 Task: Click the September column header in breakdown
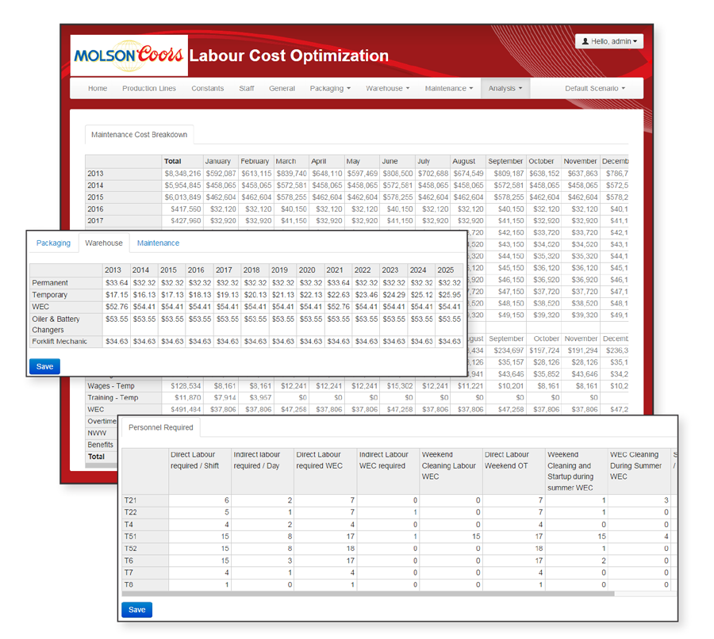[x=505, y=161]
